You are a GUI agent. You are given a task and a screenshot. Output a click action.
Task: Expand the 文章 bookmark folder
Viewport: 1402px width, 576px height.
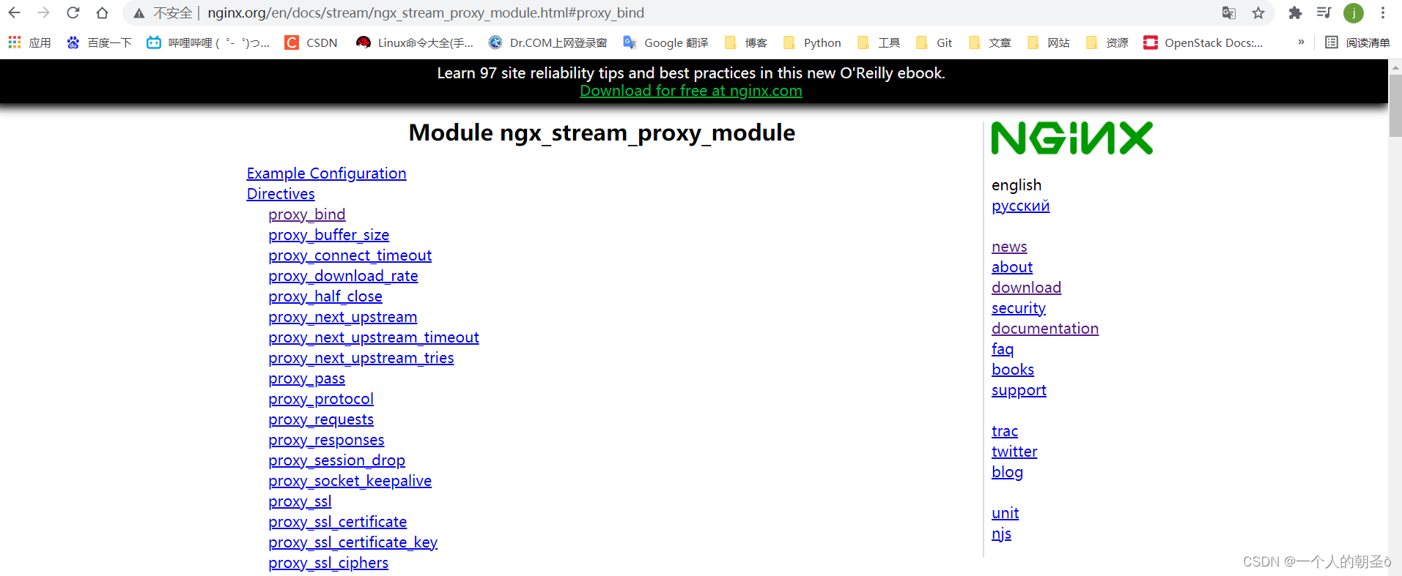989,42
